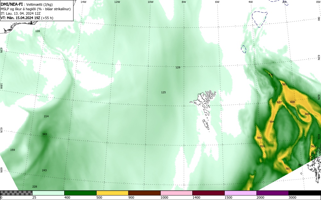This screenshot has width=321, height=200.
Task: Click the map value "116"
Action: 38,31
